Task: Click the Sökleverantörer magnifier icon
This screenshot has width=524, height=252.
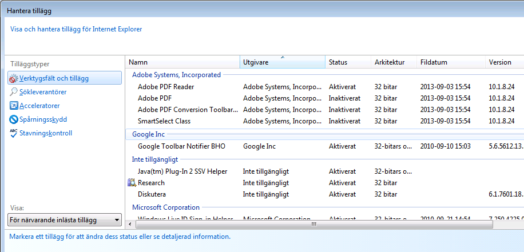Action: (14, 92)
